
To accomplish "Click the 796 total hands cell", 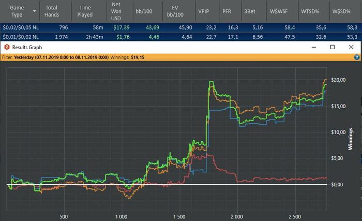I will (x=64, y=27).
